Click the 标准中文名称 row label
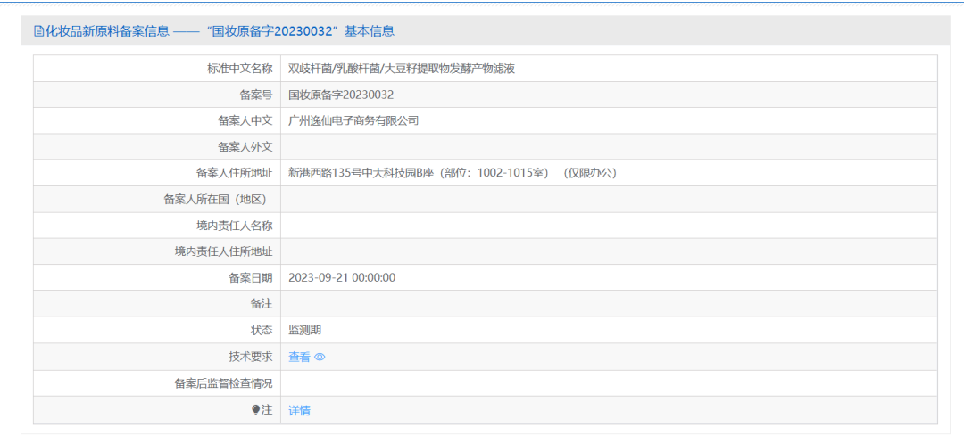 point(239,69)
